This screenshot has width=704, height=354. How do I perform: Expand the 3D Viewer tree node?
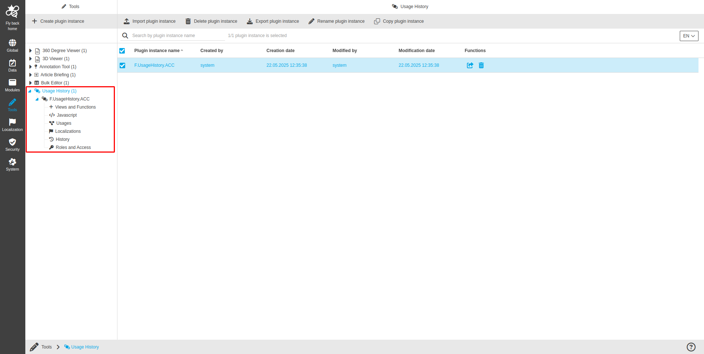click(30, 59)
